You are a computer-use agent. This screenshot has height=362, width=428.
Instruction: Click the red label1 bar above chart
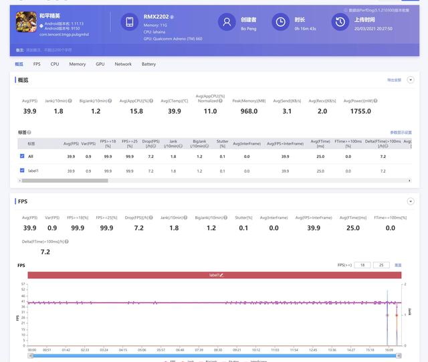pos(215,275)
